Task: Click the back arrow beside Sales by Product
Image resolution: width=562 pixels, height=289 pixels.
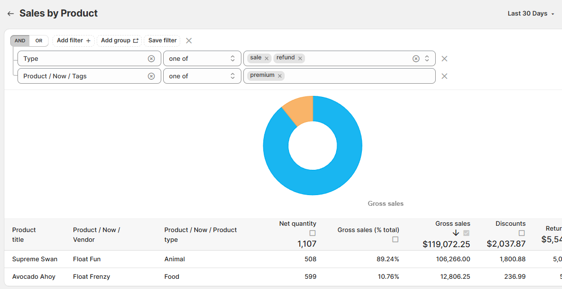Action: click(10, 14)
